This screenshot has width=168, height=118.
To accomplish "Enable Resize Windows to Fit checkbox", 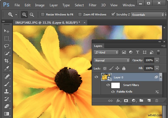I will pos(43,15).
